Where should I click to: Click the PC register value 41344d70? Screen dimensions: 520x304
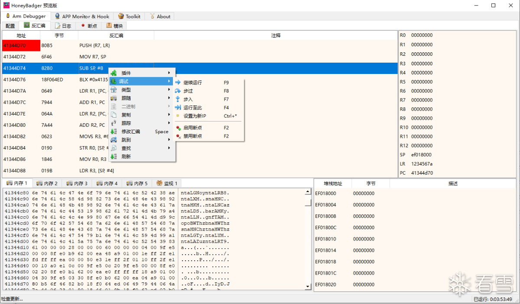422,173
